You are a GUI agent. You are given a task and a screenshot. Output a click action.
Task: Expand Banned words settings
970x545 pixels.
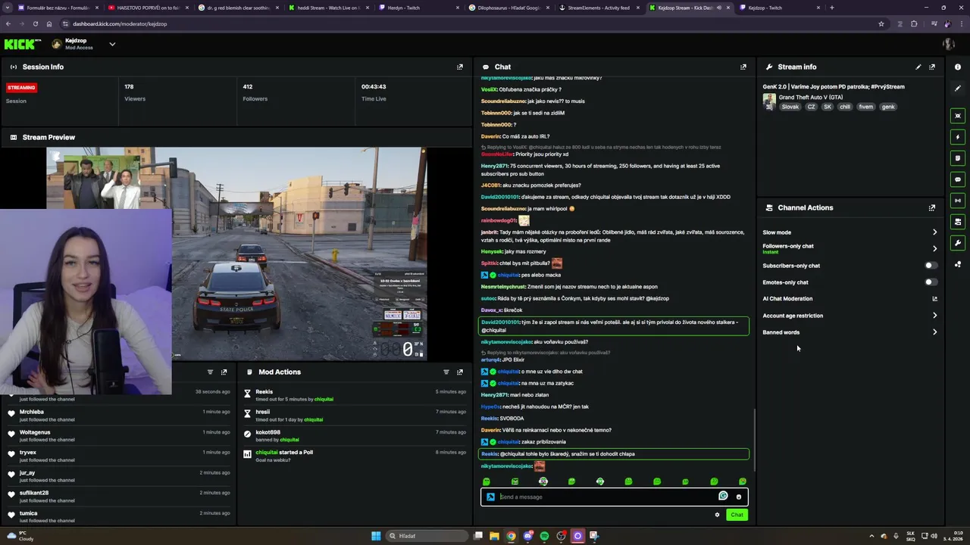click(x=934, y=332)
